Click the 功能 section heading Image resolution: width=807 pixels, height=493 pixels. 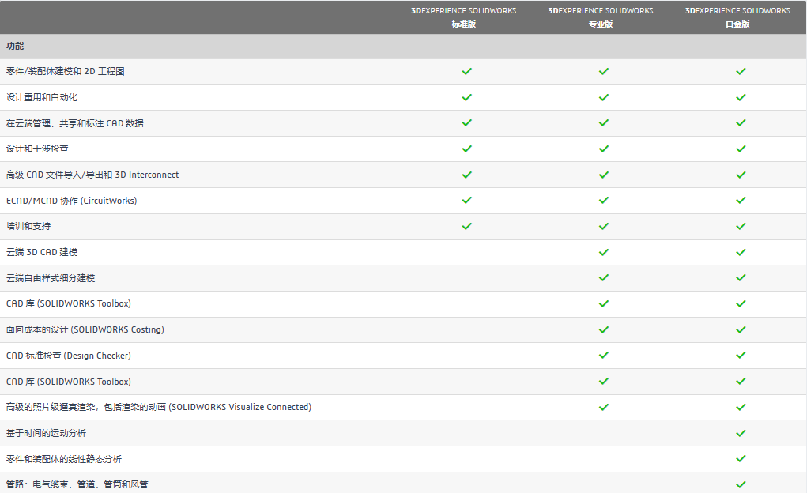[x=15, y=46]
